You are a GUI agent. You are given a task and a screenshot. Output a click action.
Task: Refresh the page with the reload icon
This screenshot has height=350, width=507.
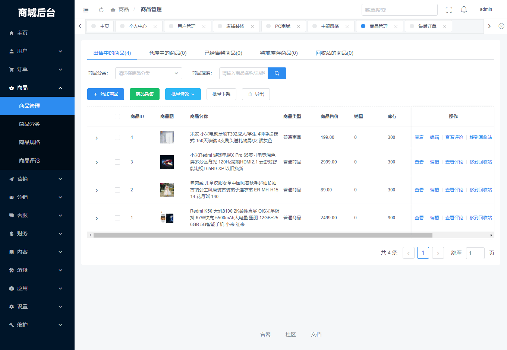click(101, 10)
